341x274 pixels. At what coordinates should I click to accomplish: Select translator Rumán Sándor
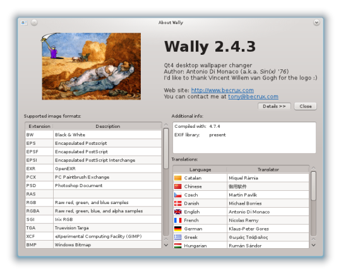pos(268,246)
